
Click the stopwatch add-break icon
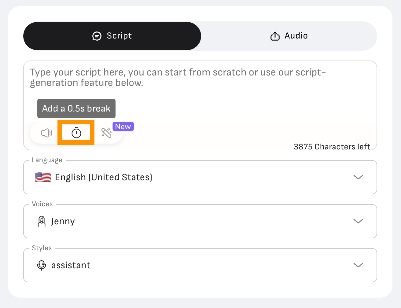[x=76, y=133]
